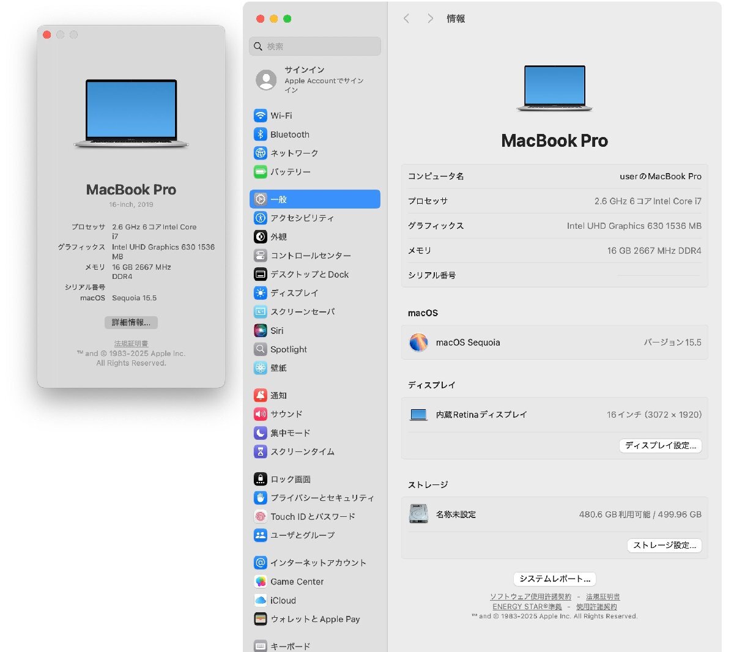734x652 pixels.
Task: Click the 内蔵Retinaディスプレイ display icon
Action: (418, 415)
